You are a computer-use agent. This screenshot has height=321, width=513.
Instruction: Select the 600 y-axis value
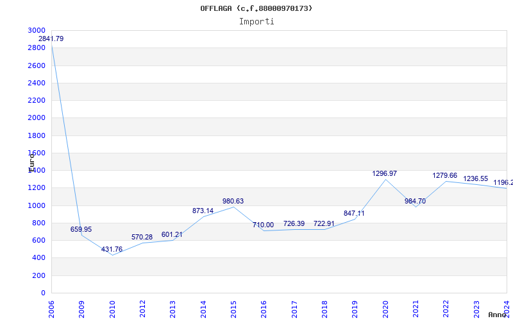pos(39,240)
